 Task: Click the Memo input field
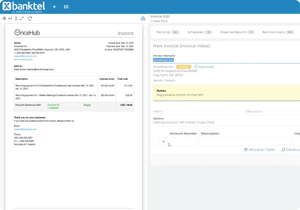195,111
